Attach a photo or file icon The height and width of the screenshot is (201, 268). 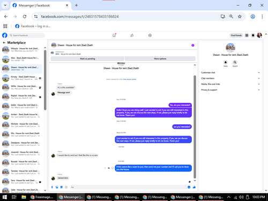point(57,187)
